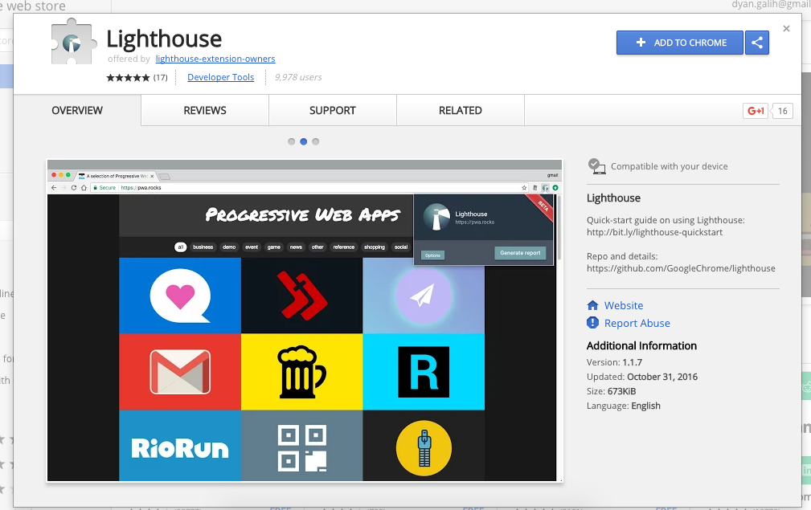Screen dimensions: 811x510
Task: Select first screenshot carousel dot
Action: (x=291, y=141)
